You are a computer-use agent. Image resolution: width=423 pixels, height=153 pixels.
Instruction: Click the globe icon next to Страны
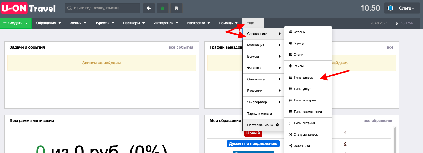291,32
